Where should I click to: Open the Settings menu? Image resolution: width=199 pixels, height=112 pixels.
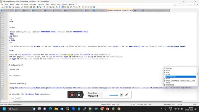tap(41, 4)
